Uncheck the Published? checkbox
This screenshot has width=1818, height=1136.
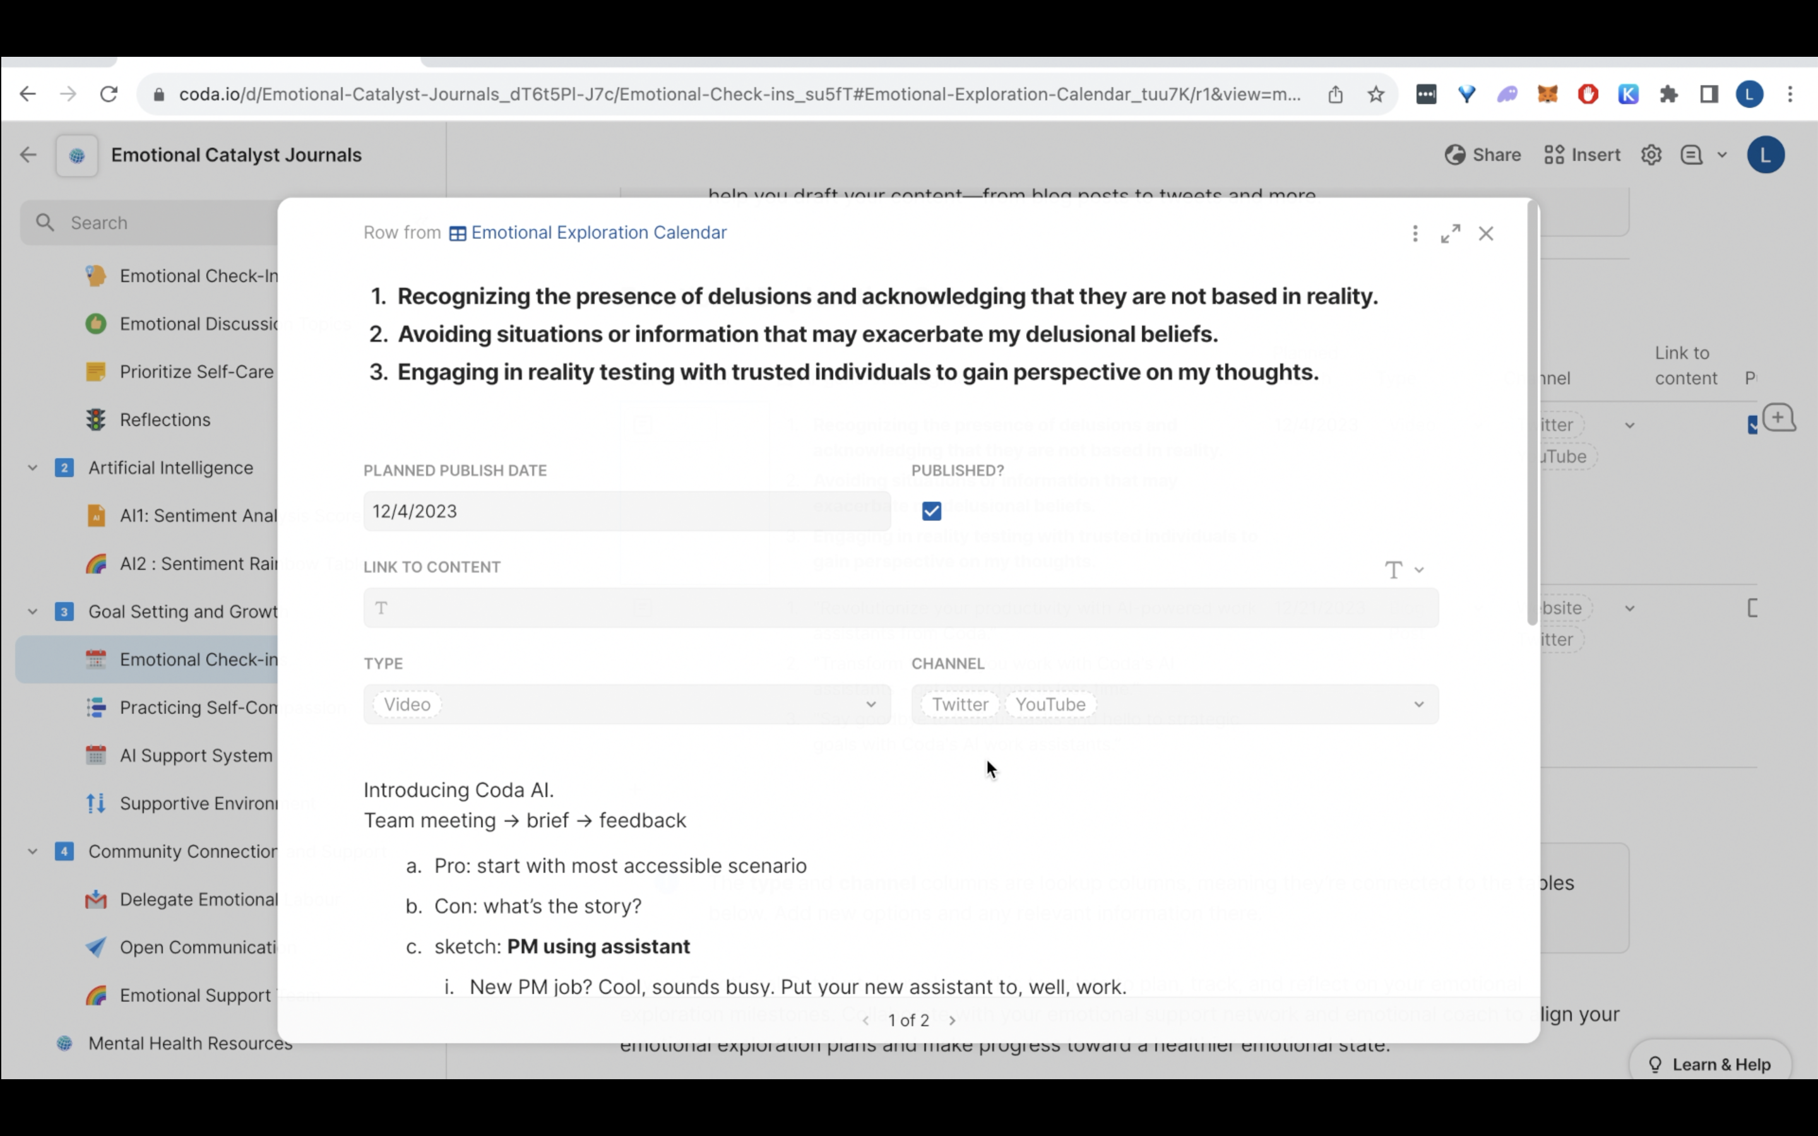coord(932,512)
